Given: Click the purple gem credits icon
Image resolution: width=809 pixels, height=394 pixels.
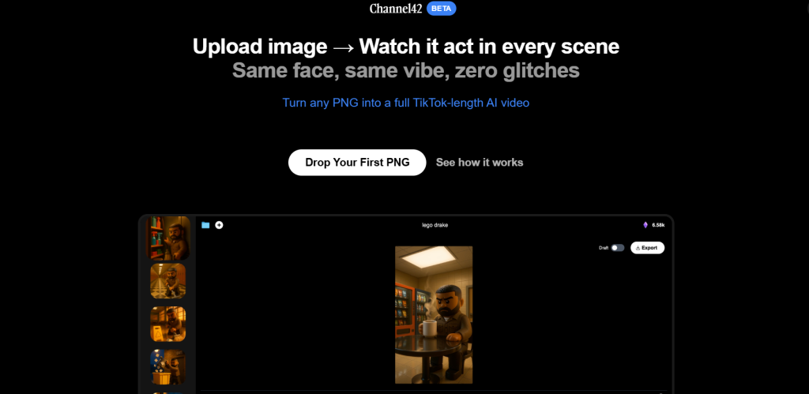Looking at the screenshot, I should (645, 225).
